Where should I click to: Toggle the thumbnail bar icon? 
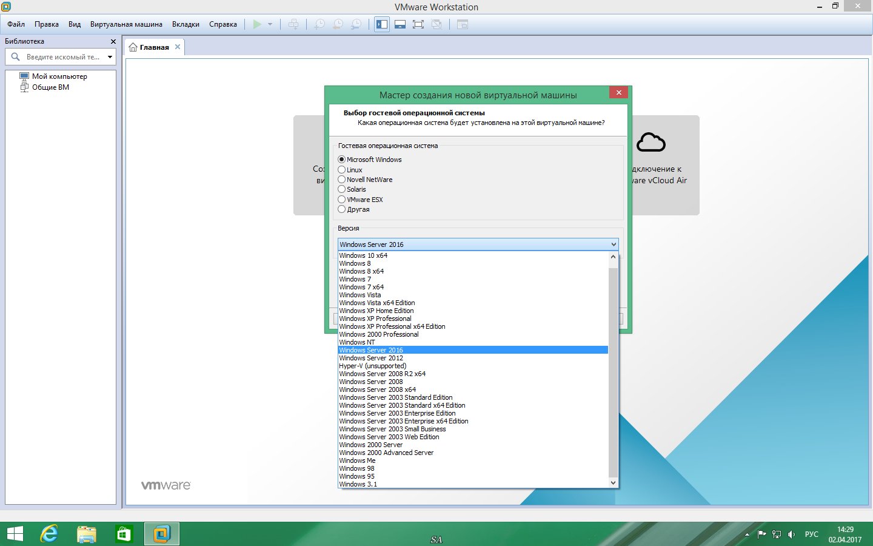[400, 24]
